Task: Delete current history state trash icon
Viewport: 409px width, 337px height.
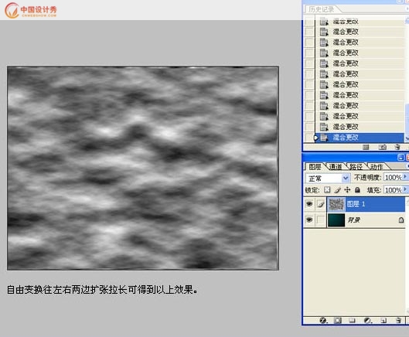Action: point(397,147)
